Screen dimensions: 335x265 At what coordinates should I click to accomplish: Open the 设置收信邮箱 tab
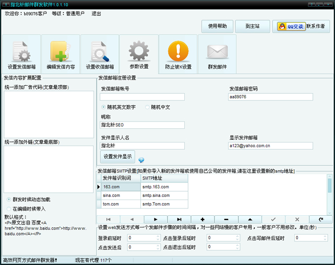tap(100, 54)
